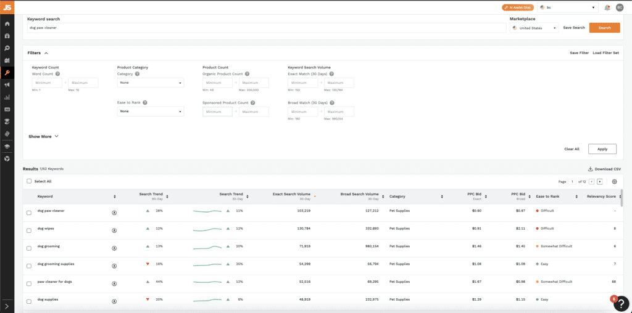
Task: Tick the checkbox for dog grooming row
Action: coord(29,248)
